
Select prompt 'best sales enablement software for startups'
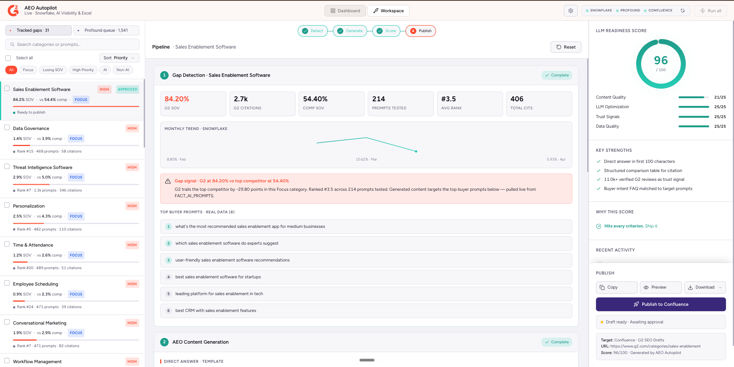pos(366,277)
